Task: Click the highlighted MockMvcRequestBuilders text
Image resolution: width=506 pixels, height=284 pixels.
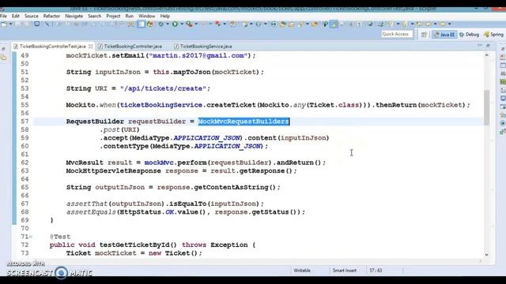Action: 244,121
